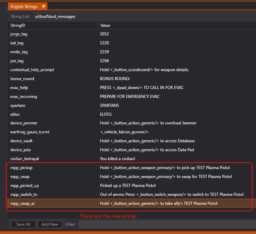Select the spartans string ID
256x234 pixels.
coord(18,105)
